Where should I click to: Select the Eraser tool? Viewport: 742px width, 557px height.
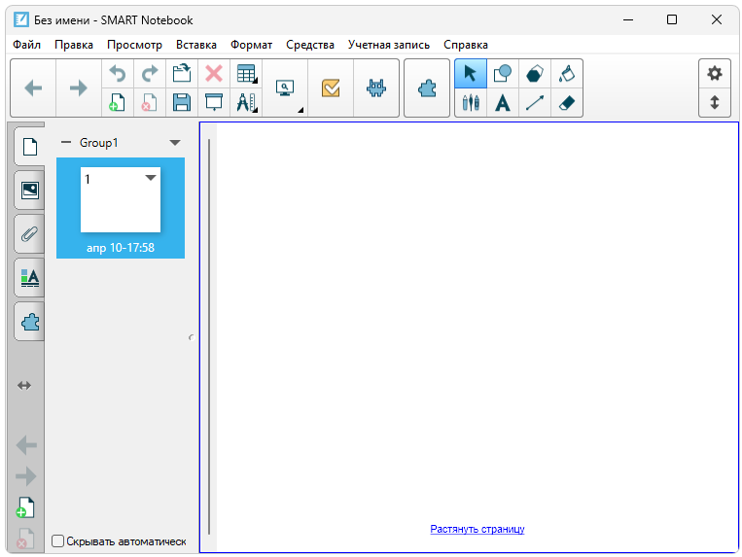click(x=567, y=102)
